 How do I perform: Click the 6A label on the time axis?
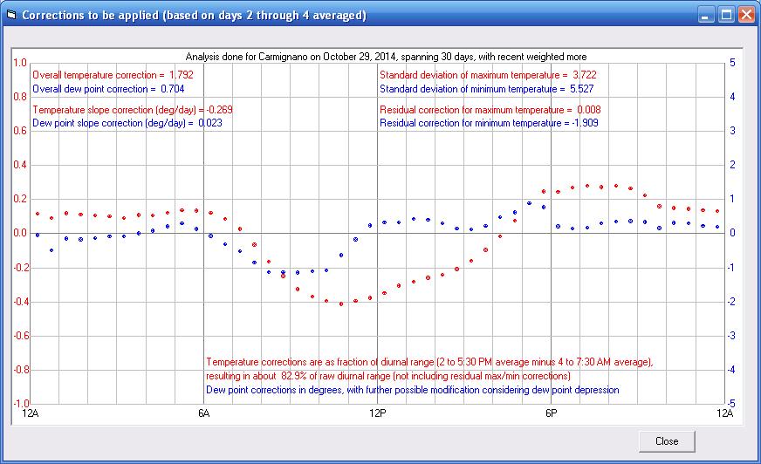[x=203, y=413]
